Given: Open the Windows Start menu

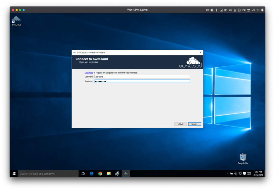Looking at the screenshot, I should click(x=14, y=174).
